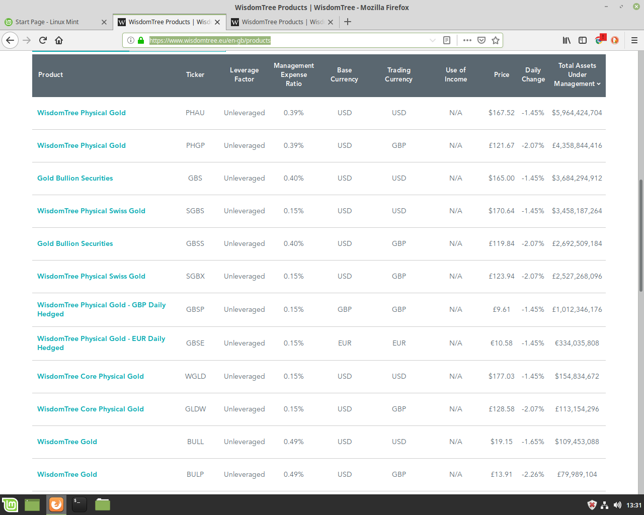This screenshot has width=644, height=515.
Task: Open the Firefox hamburger menu
Action: click(x=634, y=40)
